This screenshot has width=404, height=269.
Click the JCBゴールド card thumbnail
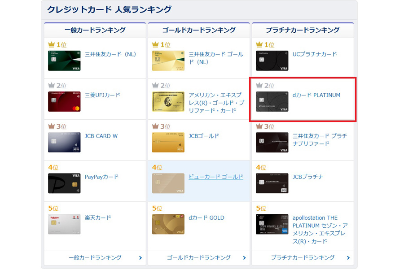[168, 143]
